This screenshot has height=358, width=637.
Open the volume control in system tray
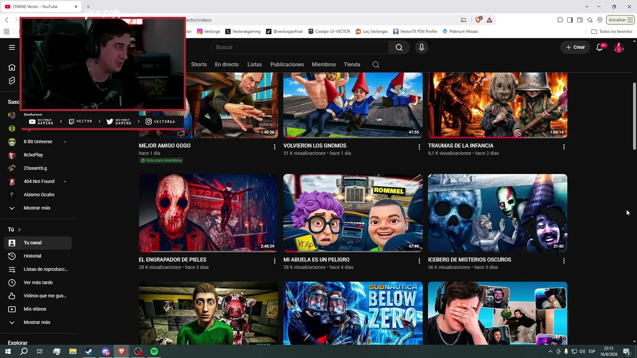[x=582, y=352]
